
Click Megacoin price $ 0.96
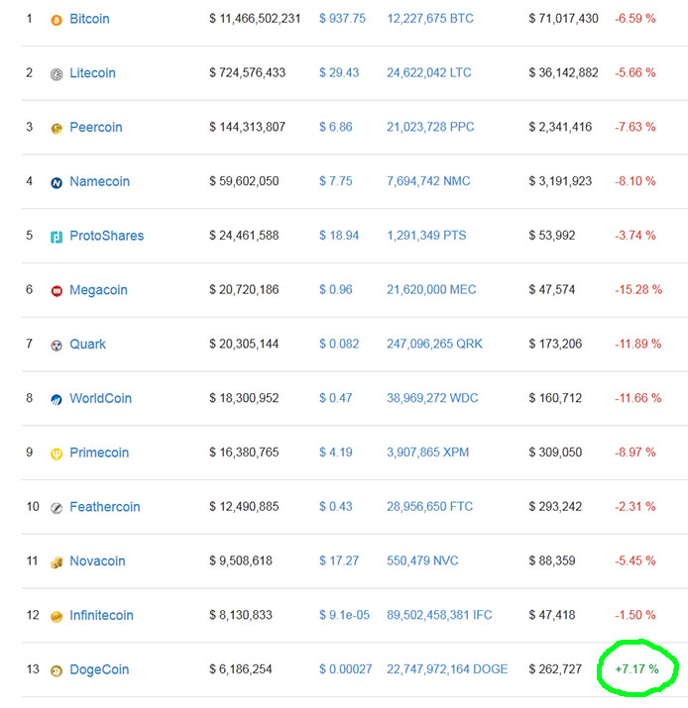coord(335,289)
